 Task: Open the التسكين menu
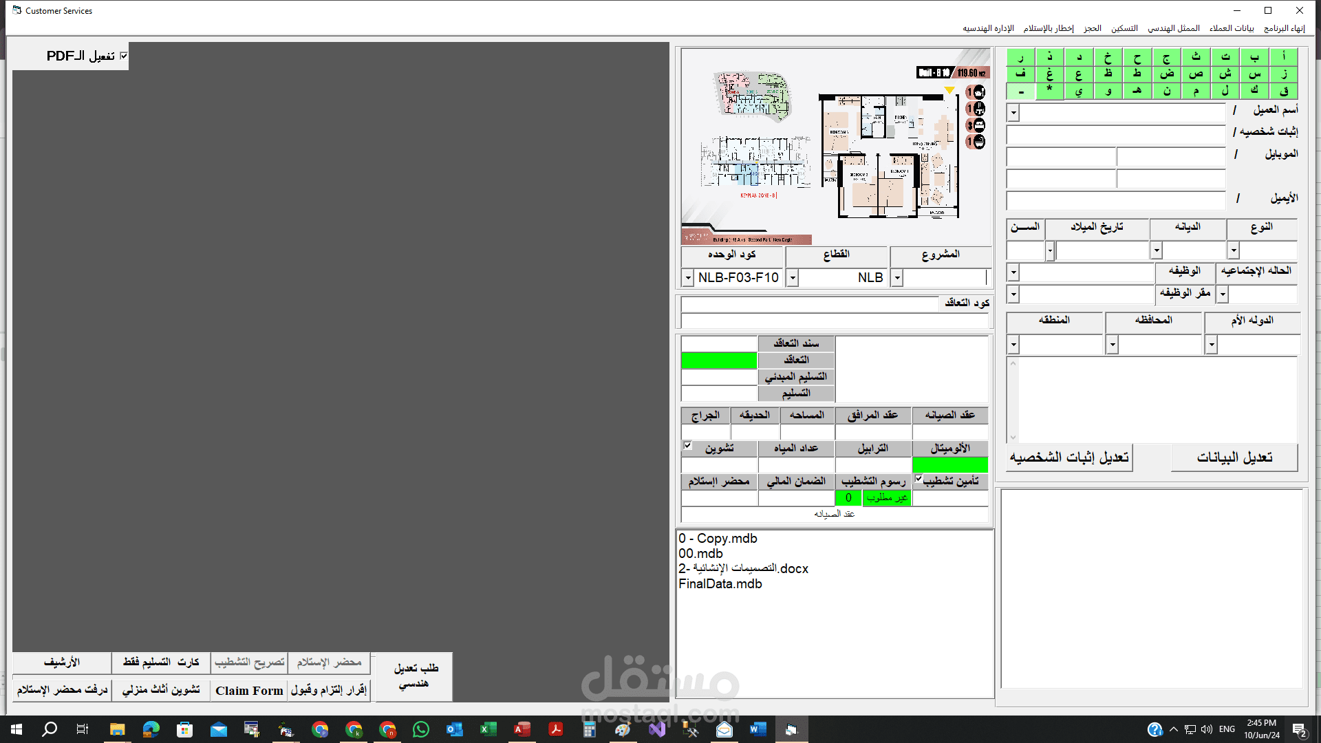click(1124, 28)
